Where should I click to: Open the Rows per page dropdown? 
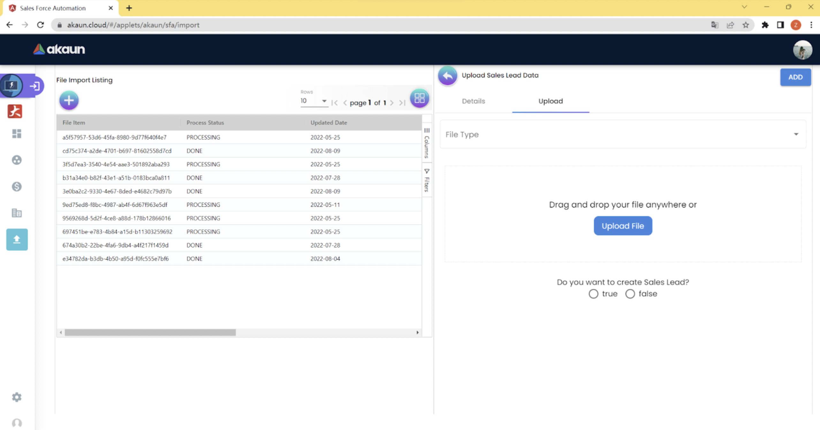pos(314,101)
